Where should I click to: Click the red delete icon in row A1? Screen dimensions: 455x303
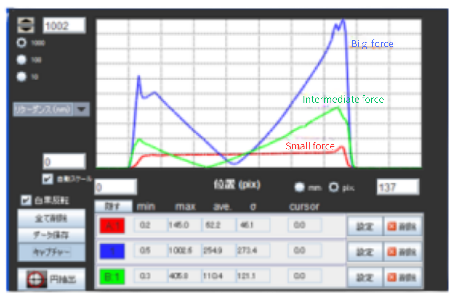coord(392,226)
